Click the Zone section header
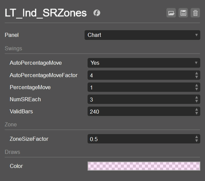This screenshot has height=181, width=205. coord(11,124)
